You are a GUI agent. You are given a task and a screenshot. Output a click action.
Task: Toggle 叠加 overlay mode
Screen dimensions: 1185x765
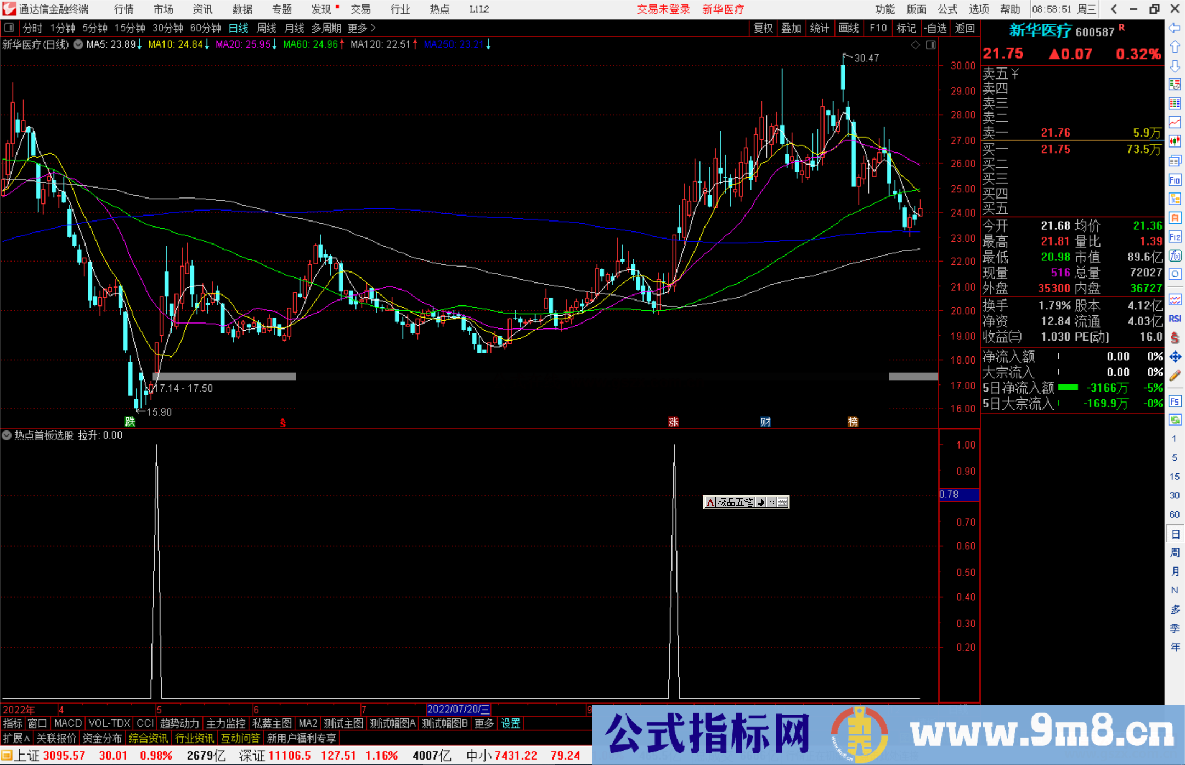coord(792,28)
